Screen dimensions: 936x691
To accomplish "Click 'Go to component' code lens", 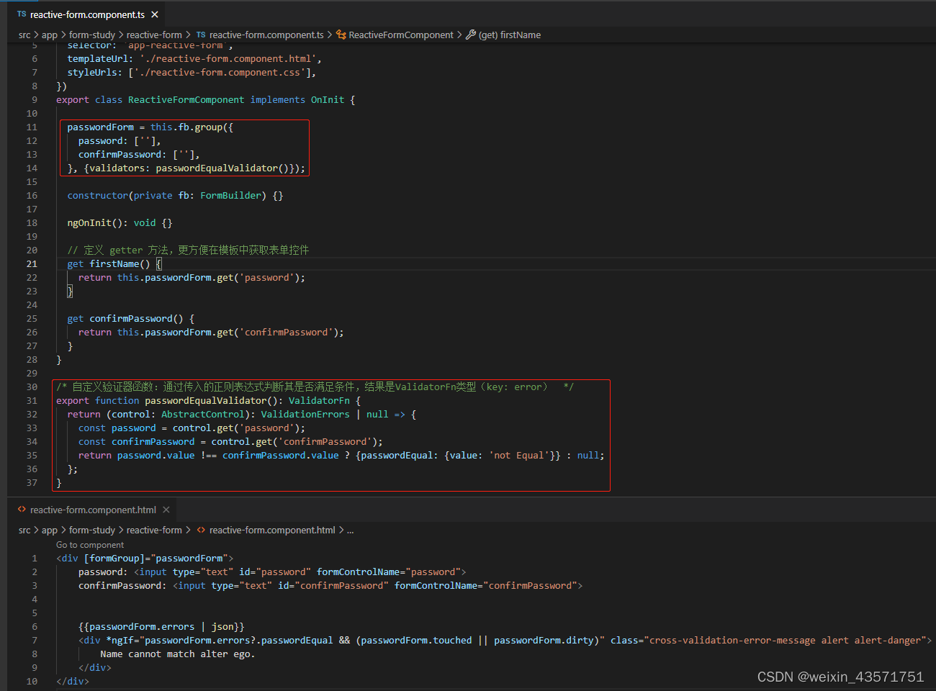I will 90,545.
